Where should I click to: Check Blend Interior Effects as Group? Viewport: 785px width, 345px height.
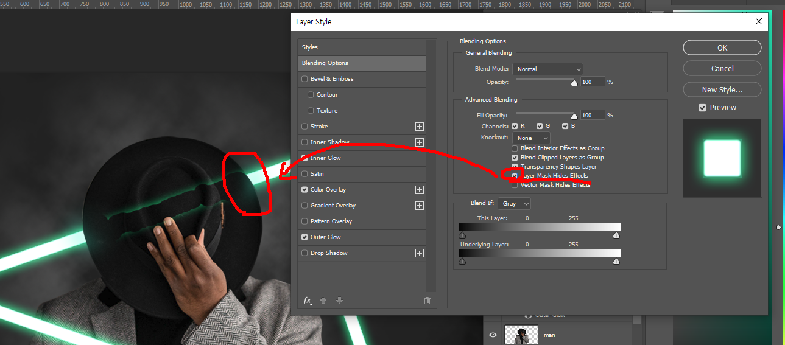515,148
